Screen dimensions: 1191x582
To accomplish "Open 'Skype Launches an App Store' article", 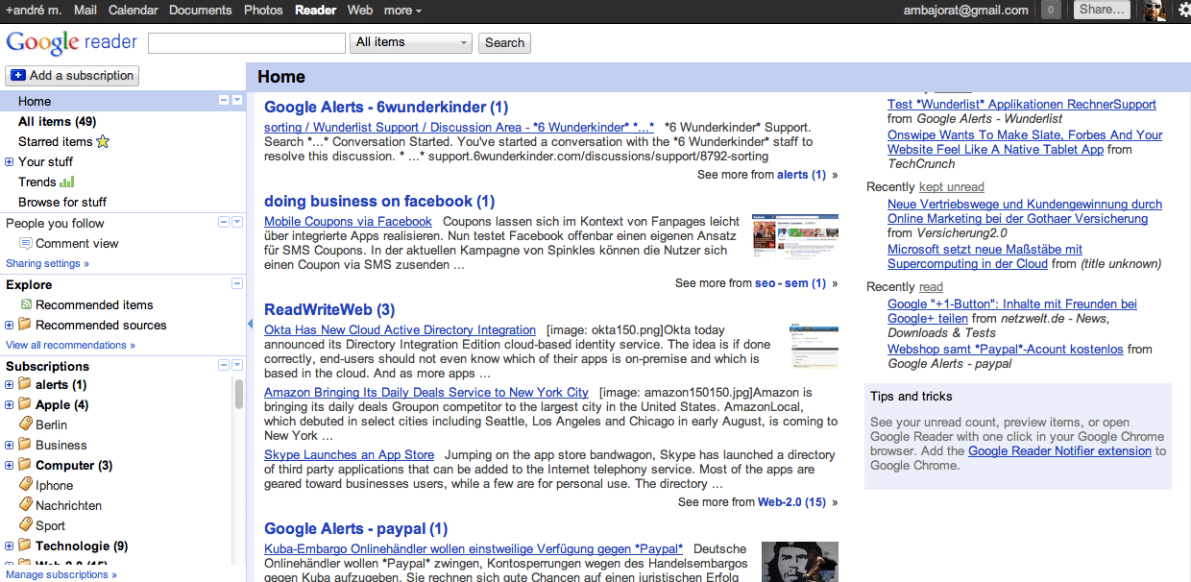I will tap(349, 454).
